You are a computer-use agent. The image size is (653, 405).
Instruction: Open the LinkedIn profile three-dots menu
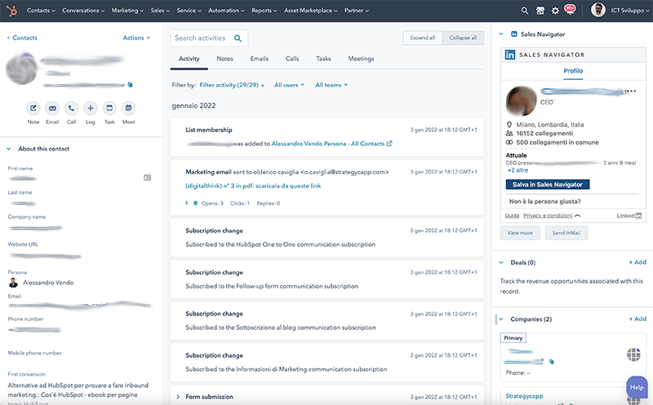click(x=631, y=91)
